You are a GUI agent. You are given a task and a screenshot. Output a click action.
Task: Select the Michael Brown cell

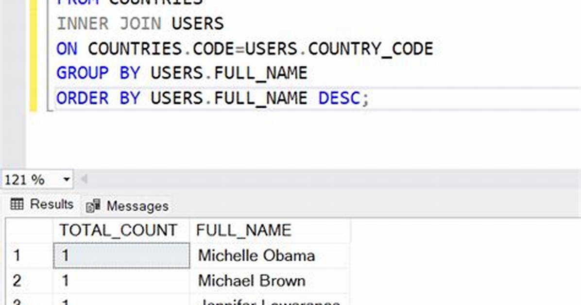(x=270, y=281)
